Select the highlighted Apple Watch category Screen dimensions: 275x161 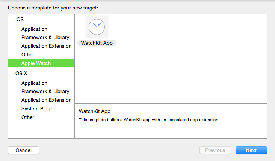tap(36, 63)
